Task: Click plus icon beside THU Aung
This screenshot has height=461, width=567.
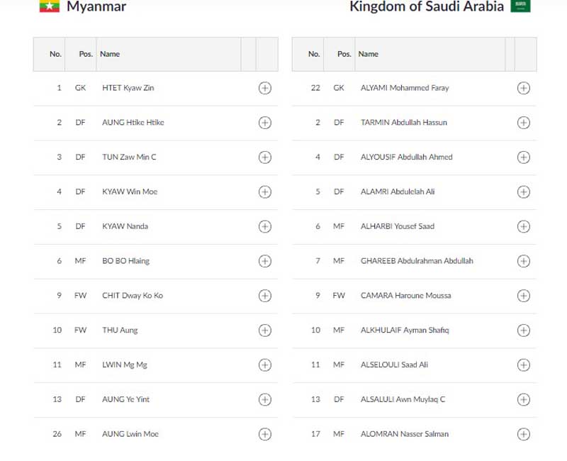Action: [264, 330]
